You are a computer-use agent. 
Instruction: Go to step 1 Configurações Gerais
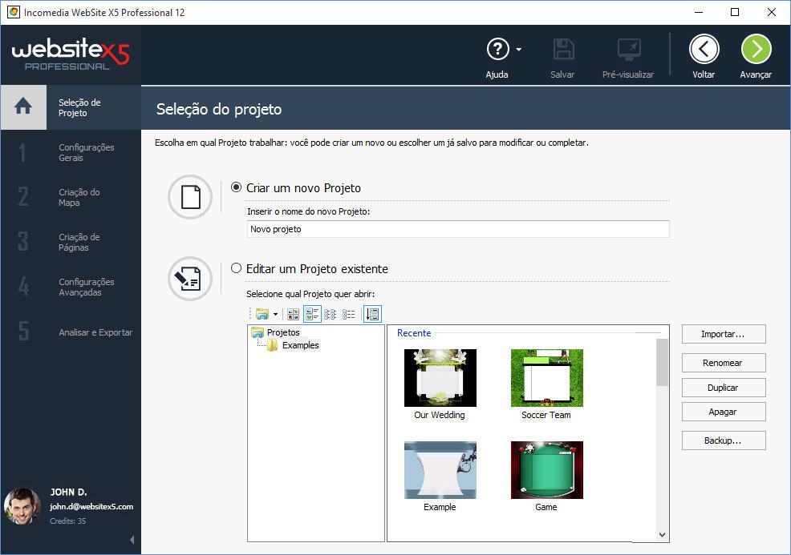[x=71, y=152]
